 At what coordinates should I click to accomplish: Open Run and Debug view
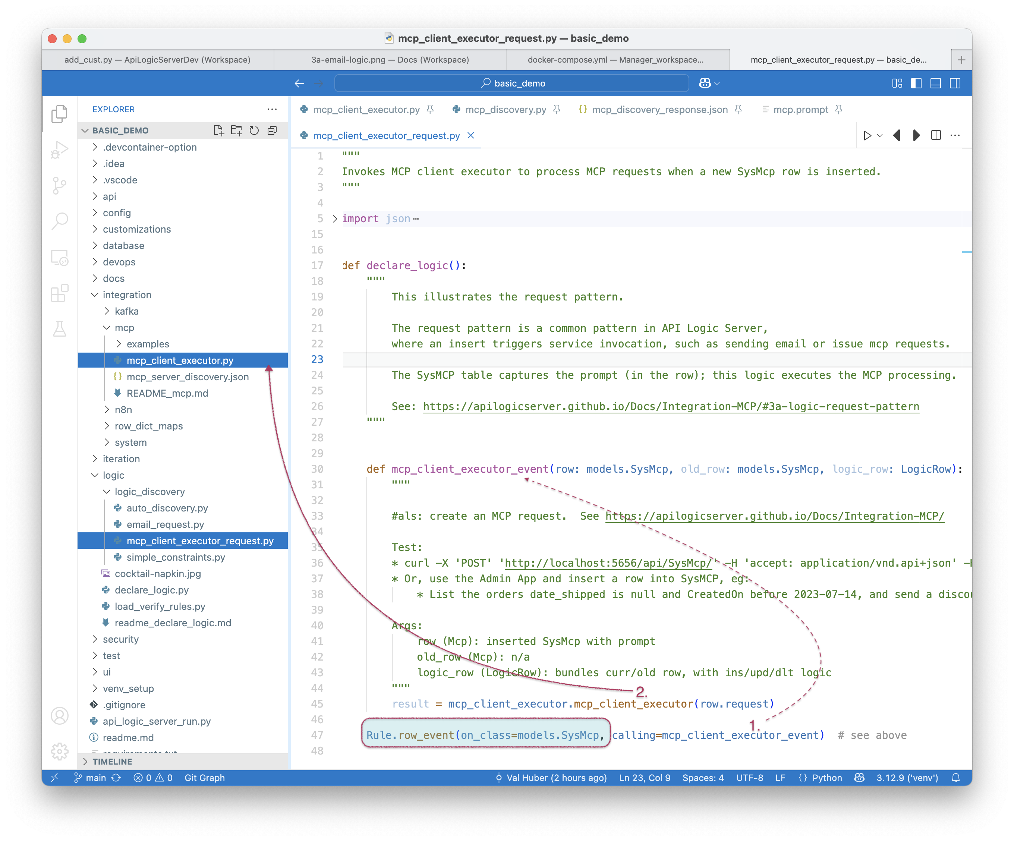(x=59, y=150)
